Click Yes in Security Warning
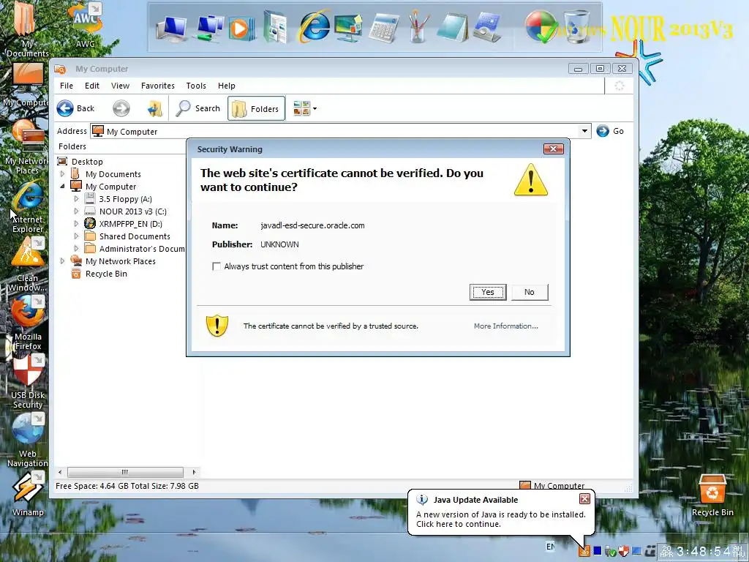Screen dimensions: 749x562 (488, 292)
